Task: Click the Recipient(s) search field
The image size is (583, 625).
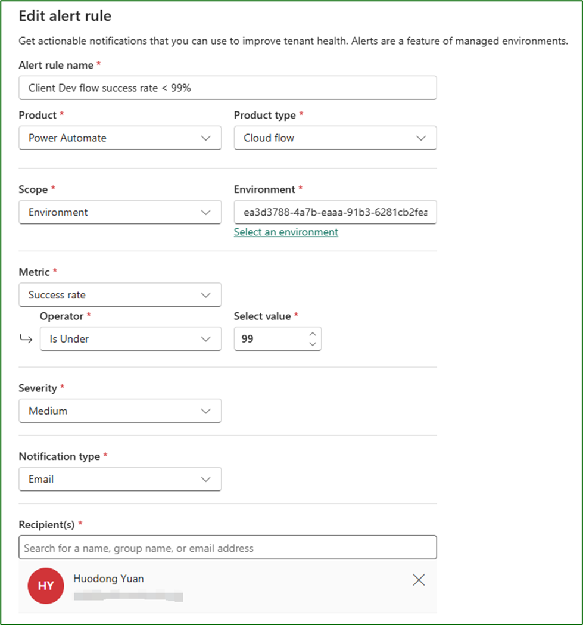Action: coord(227,548)
